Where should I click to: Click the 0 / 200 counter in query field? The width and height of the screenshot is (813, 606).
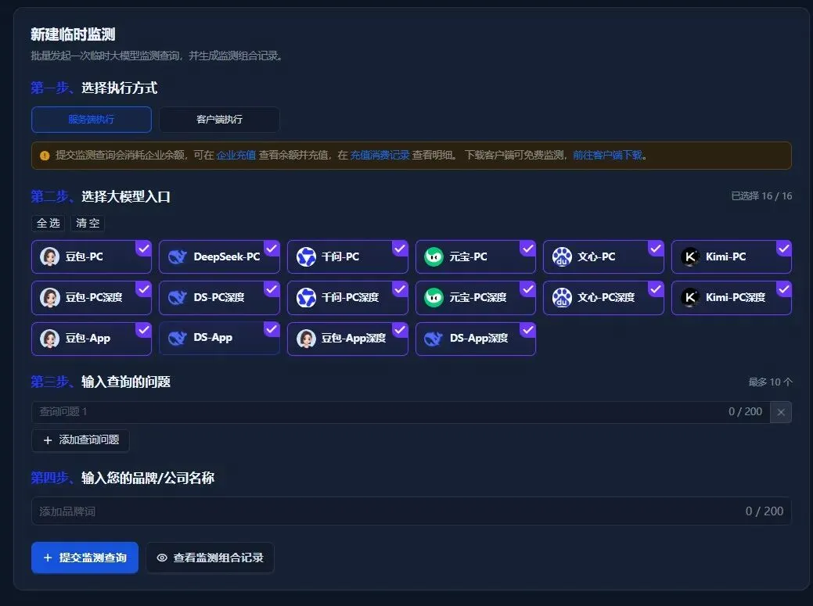click(745, 412)
